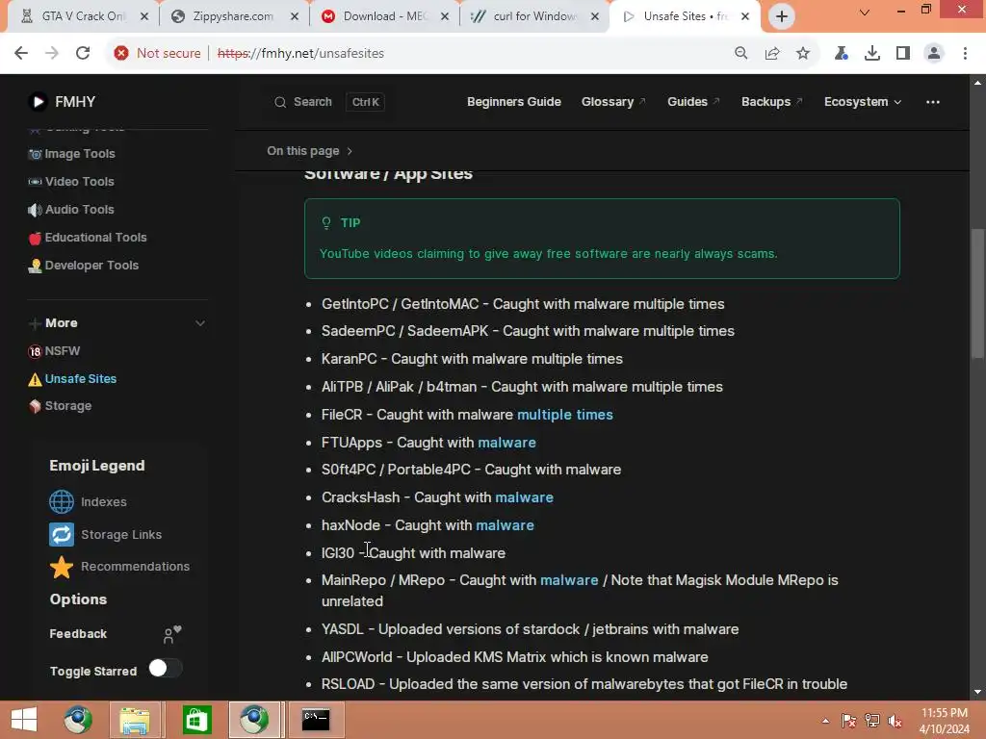Click the share page icon
Image resolution: width=986 pixels, height=739 pixels.
(x=772, y=54)
